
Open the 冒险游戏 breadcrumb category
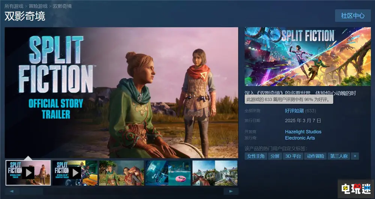tap(38, 6)
